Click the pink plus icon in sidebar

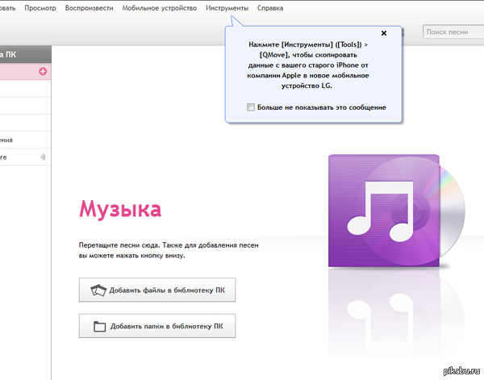click(x=43, y=72)
